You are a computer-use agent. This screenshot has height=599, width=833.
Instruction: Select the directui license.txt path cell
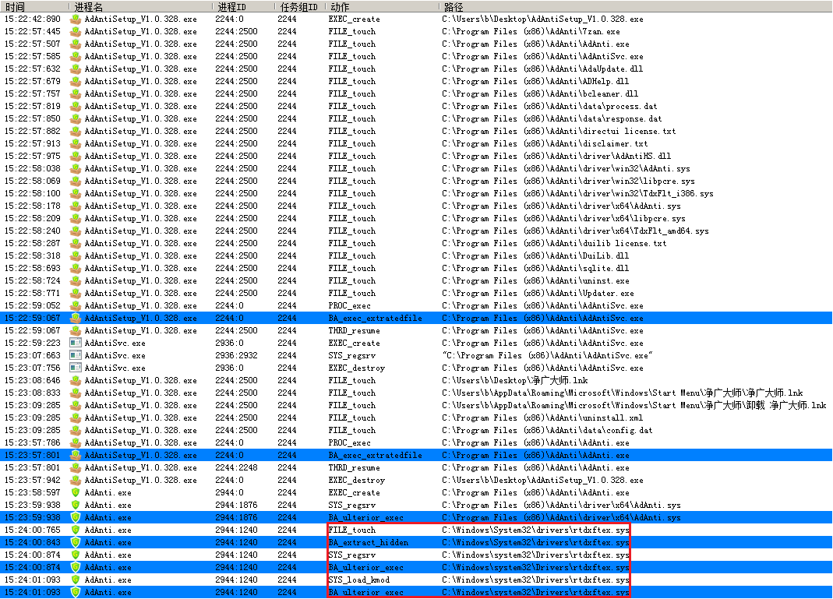click(559, 131)
